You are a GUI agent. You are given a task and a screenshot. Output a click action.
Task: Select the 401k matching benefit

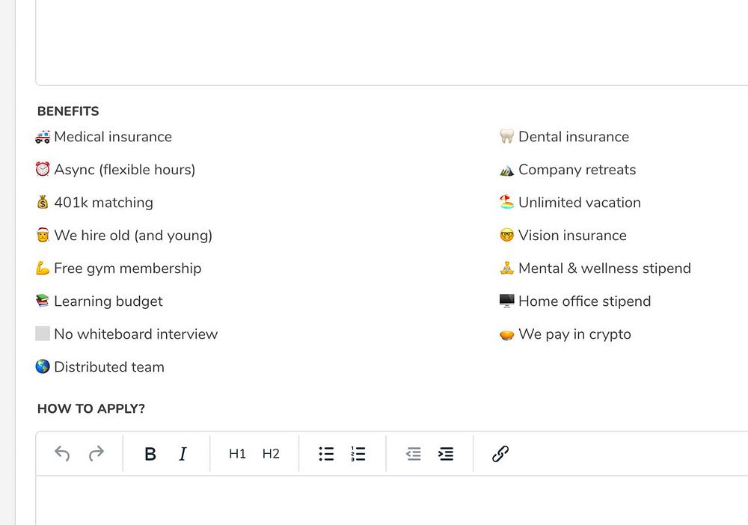coord(94,203)
